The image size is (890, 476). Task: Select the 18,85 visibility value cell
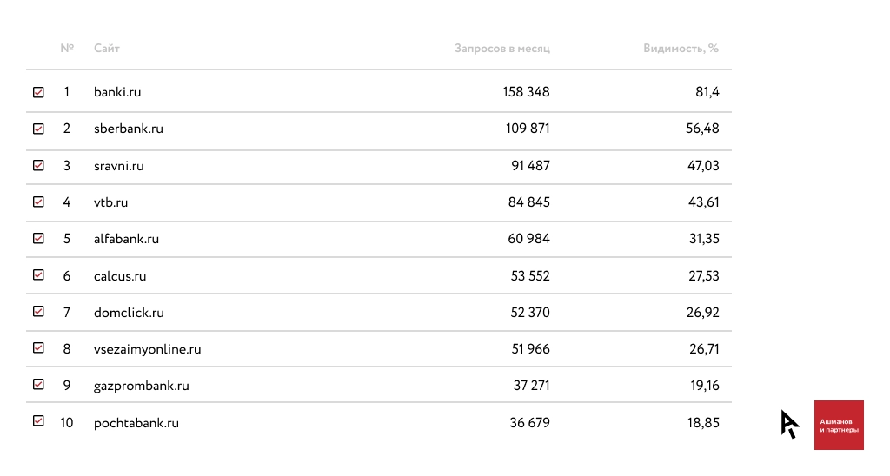pyautogui.click(x=702, y=423)
